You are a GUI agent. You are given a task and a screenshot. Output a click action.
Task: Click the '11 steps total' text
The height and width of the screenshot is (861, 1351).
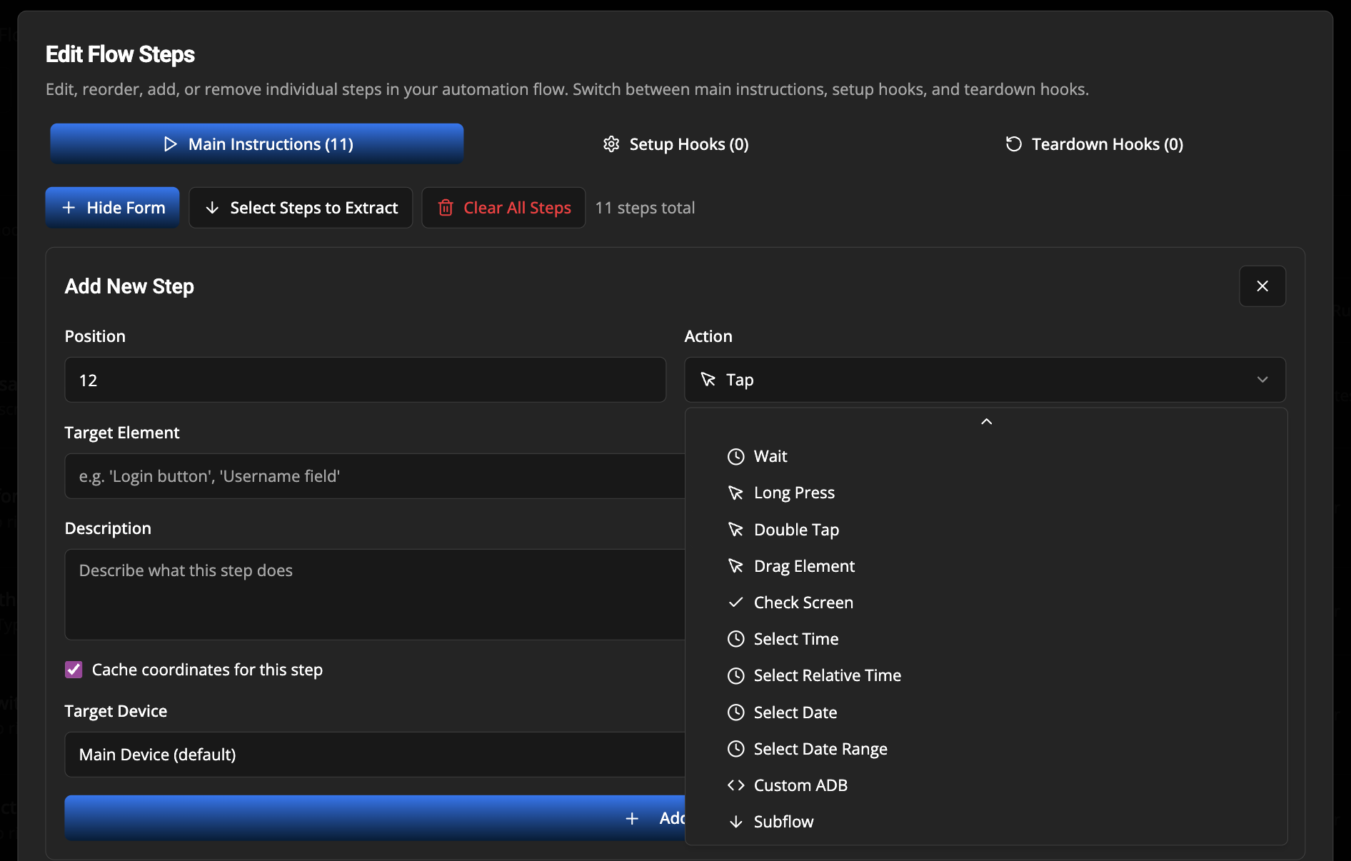(x=645, y=208)
